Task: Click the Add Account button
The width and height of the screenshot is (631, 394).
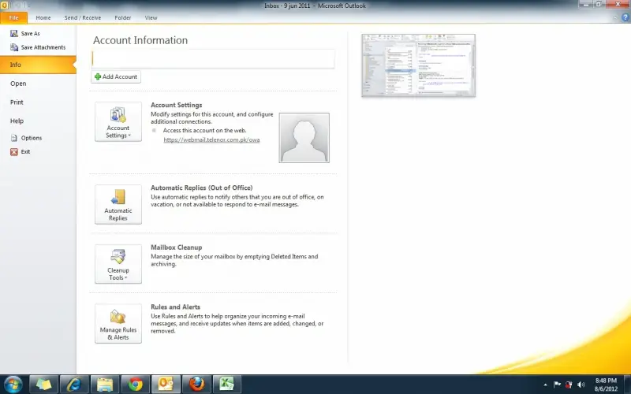Action: 117,77
